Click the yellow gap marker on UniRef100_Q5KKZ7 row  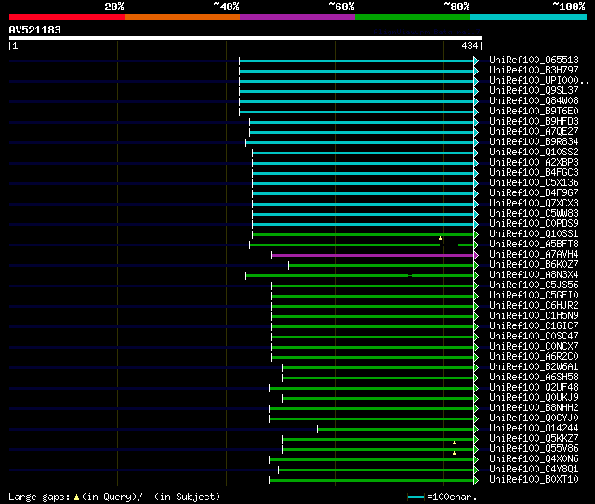(x=455, y=443)
